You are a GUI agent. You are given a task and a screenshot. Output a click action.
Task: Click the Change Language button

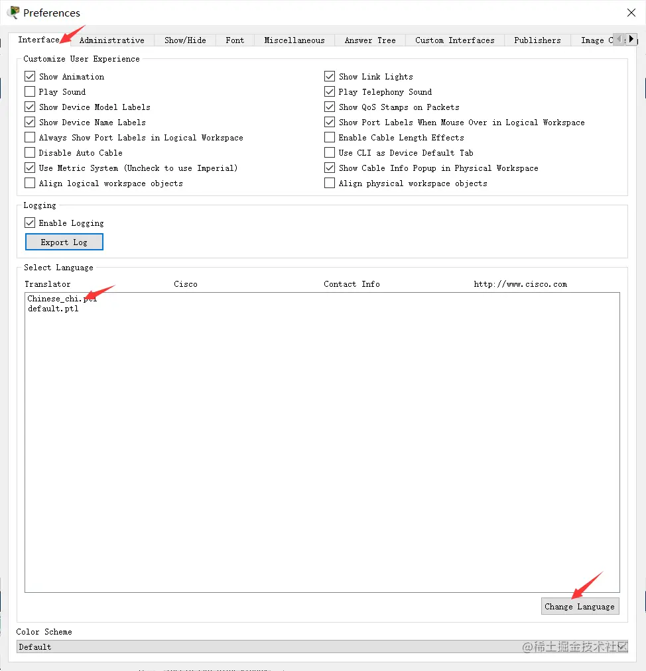click(x=580, y=606)
